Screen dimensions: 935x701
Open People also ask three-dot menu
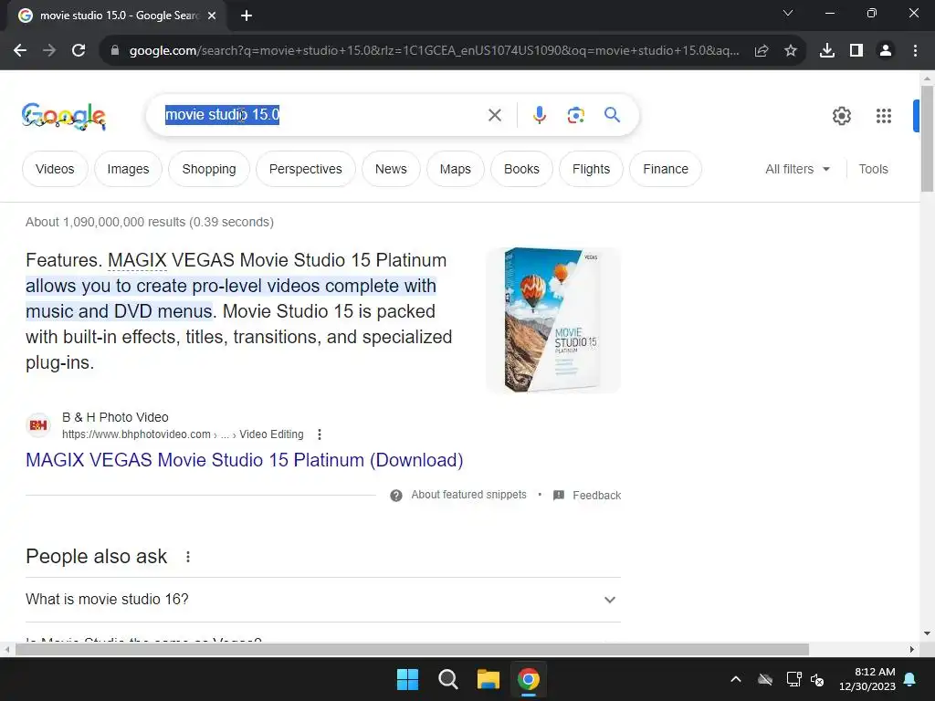[188, 557]
